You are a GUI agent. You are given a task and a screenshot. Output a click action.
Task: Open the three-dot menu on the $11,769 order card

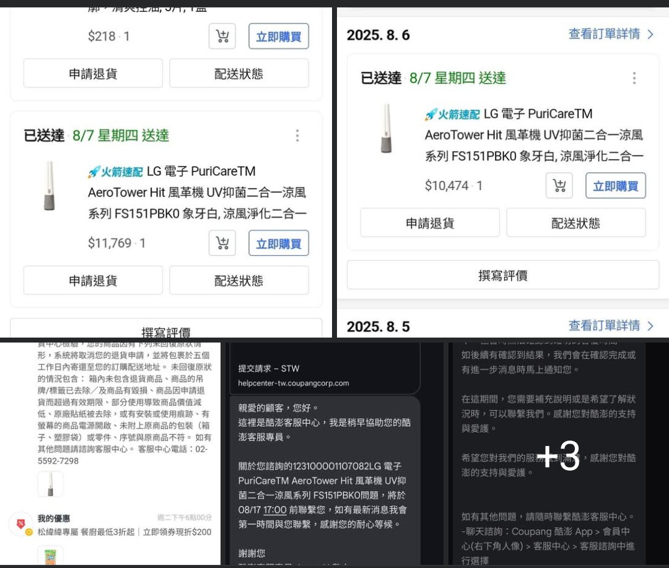297,136
